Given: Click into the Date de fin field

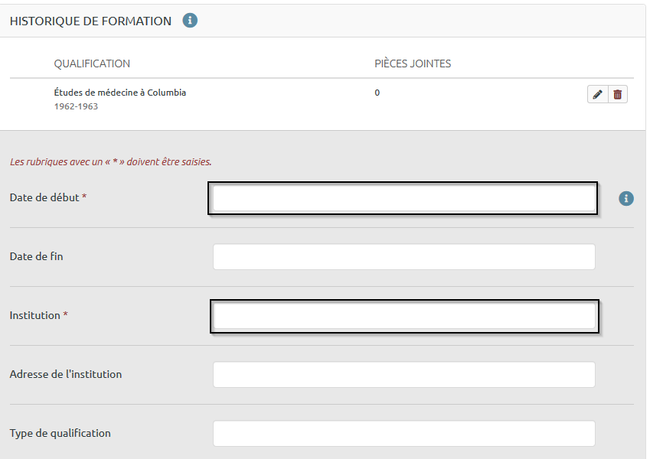Looking at the screenshot, I should (x=403, y=257).
